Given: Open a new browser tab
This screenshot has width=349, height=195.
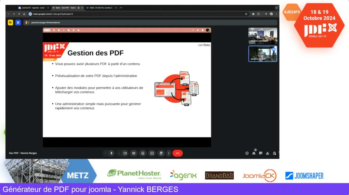Looking at the screenshot, I should tap(121, 8).
